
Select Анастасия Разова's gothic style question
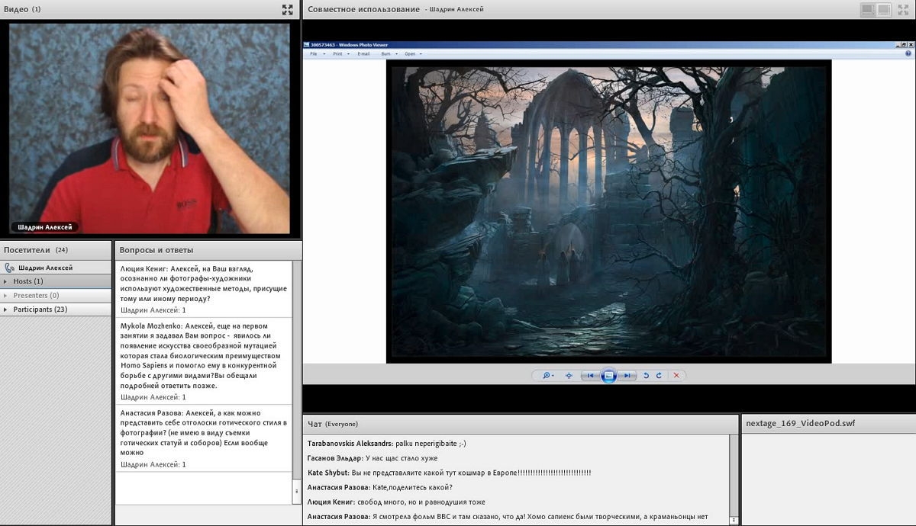[x=204, y=432]
